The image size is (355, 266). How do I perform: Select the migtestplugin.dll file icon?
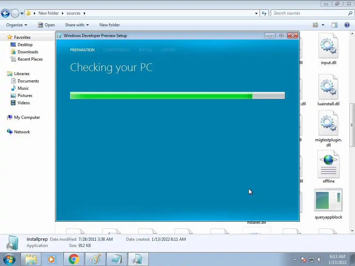click(x=328, y=123)
